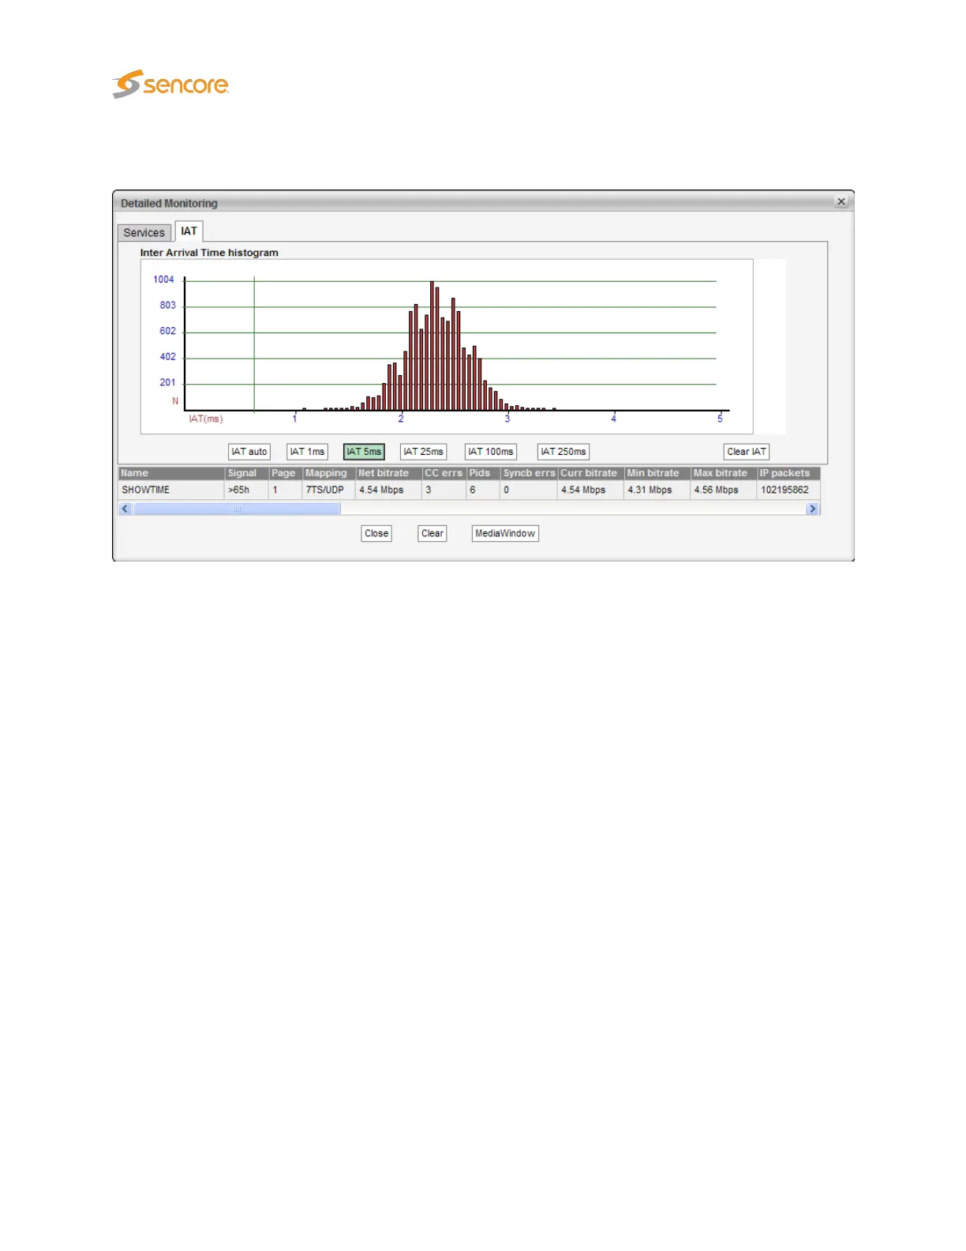Image resolution: width=966 pixels, height=1251 pixels.
Task: Click the Max bitrate column header
Action: (x=724, y=474)
